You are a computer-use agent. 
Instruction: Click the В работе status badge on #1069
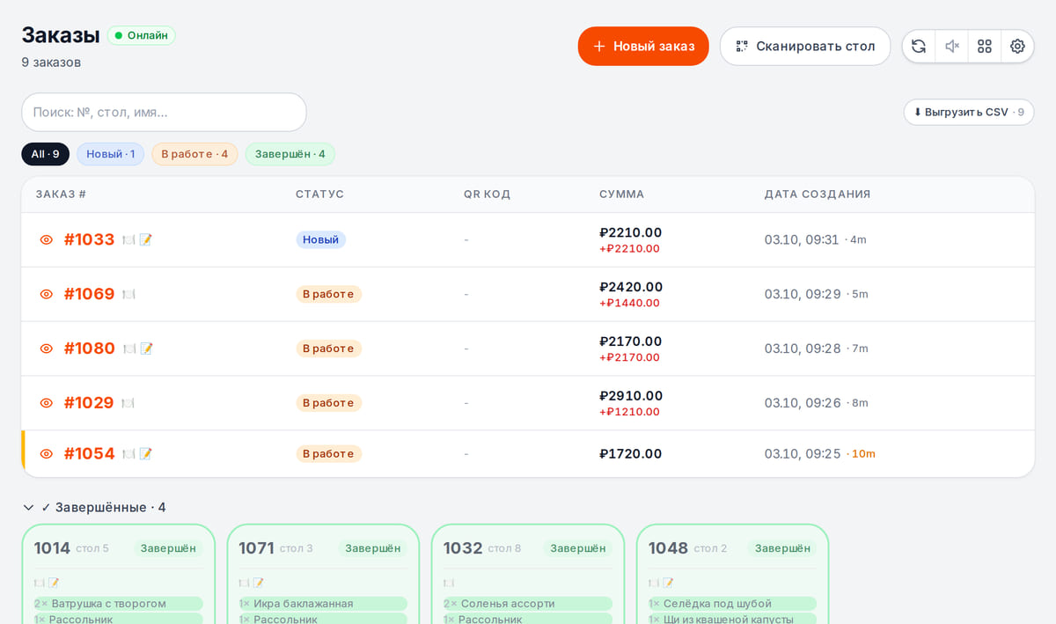(328, 294)
